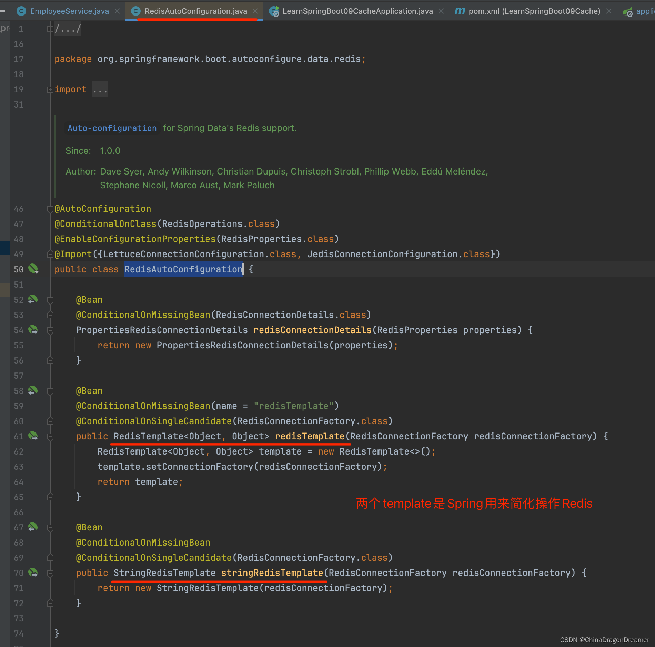655x647 pixels.
Task: Click the Spring bean gutter icon on line 70
Action: click(x=33, y=572)
